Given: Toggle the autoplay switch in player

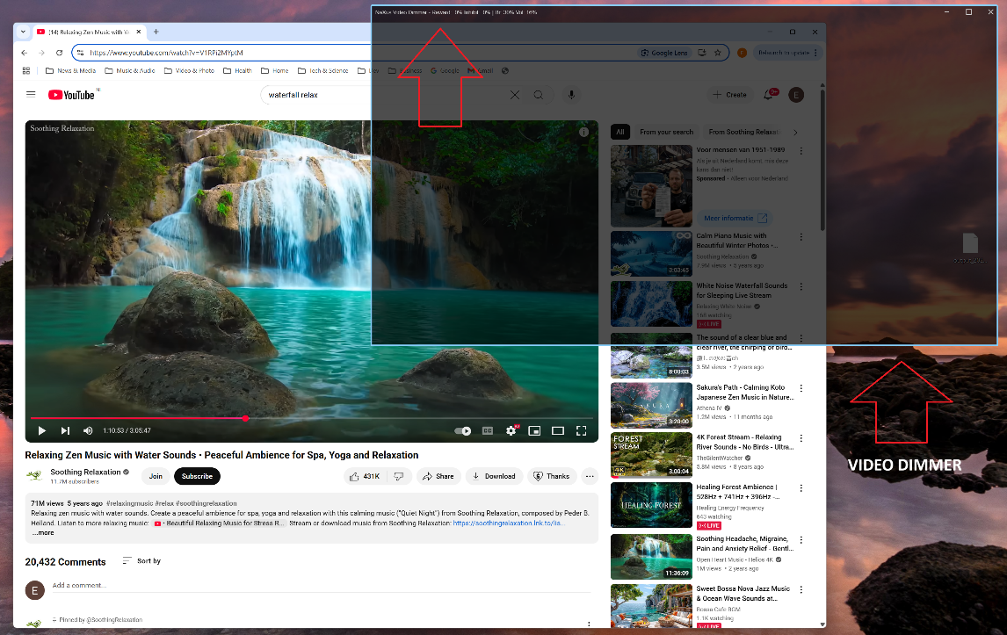Looking at the screenshot, I should coord(463,431).
